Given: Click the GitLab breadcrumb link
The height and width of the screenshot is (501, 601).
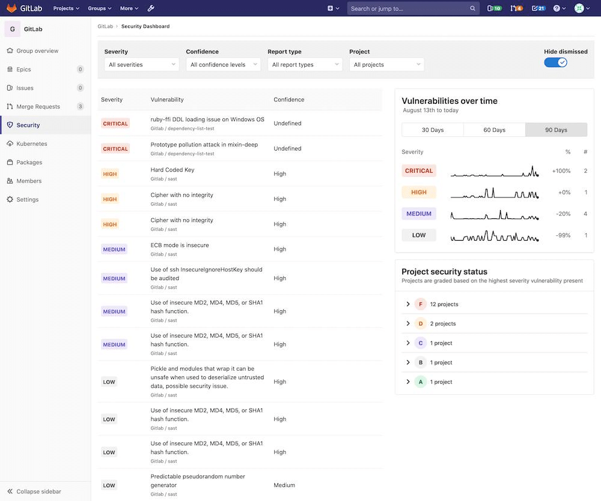Looking at the screenshot, I should (105, 26).
